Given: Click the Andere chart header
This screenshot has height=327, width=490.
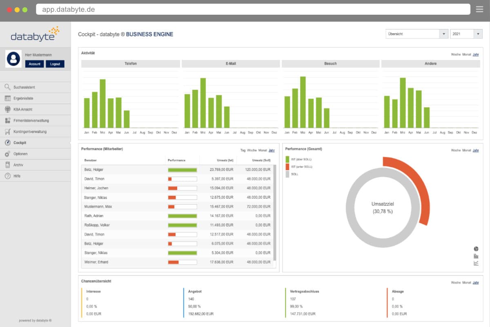Looking at the screenshot, I should [430, 64].
